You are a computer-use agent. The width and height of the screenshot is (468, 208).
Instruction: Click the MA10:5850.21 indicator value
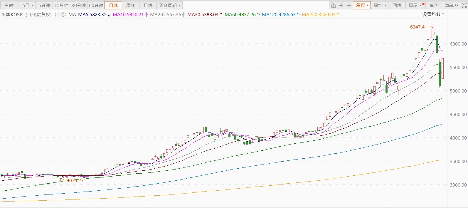[x=128, y=14]
